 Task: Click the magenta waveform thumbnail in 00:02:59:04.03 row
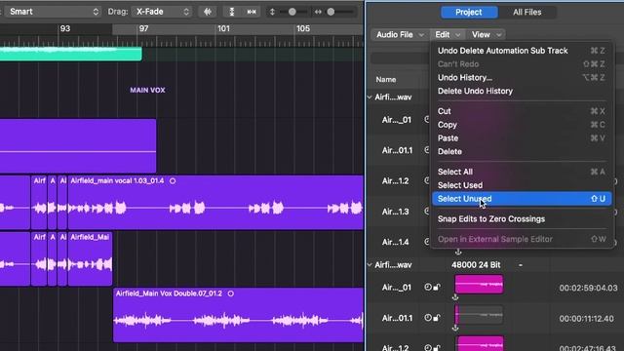479,284
